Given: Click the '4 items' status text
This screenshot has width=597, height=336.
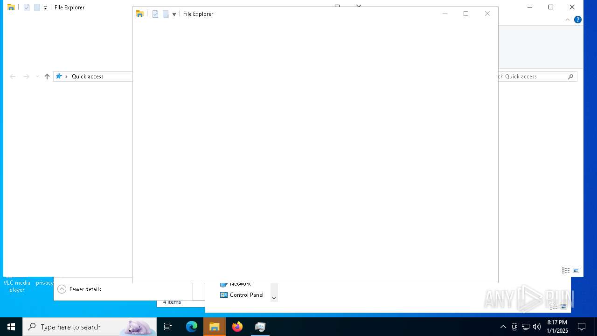Looking at the screenshot, I should (172, 302).
